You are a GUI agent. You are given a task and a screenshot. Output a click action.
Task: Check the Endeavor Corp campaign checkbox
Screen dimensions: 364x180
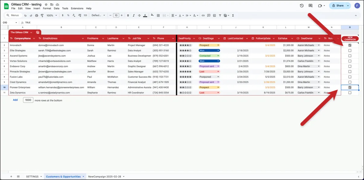(350, 66)
